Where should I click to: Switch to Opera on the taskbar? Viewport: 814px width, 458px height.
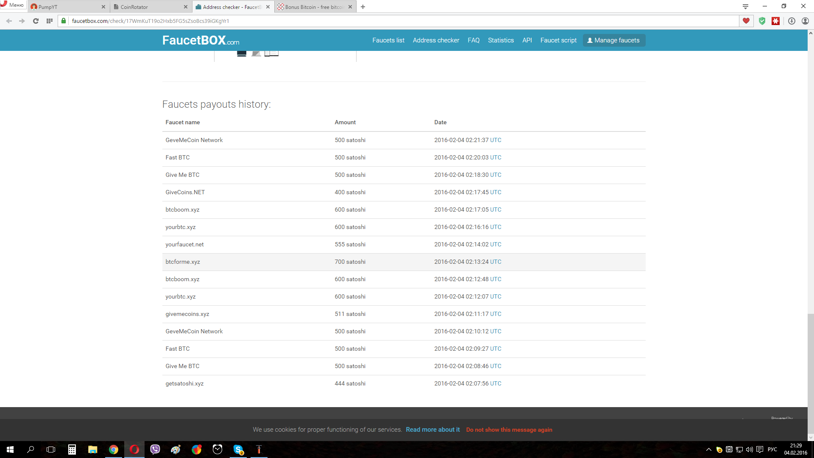tap(134, 450)
